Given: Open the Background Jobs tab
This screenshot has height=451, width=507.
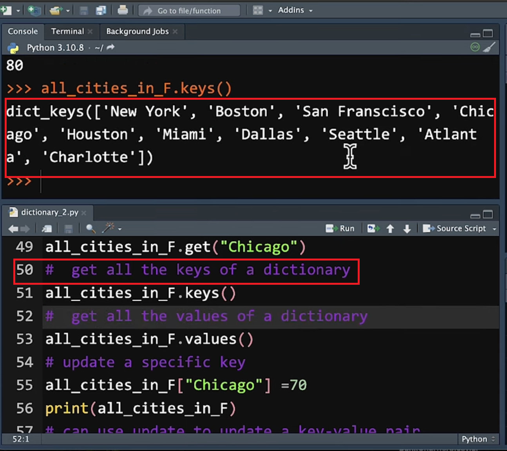Looking at the screenshot, I should point(137,31).
